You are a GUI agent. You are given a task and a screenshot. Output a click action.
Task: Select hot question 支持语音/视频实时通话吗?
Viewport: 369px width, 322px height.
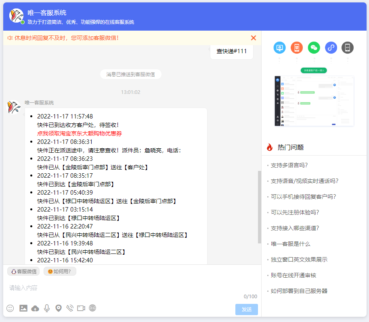click(x=304, y=181)
